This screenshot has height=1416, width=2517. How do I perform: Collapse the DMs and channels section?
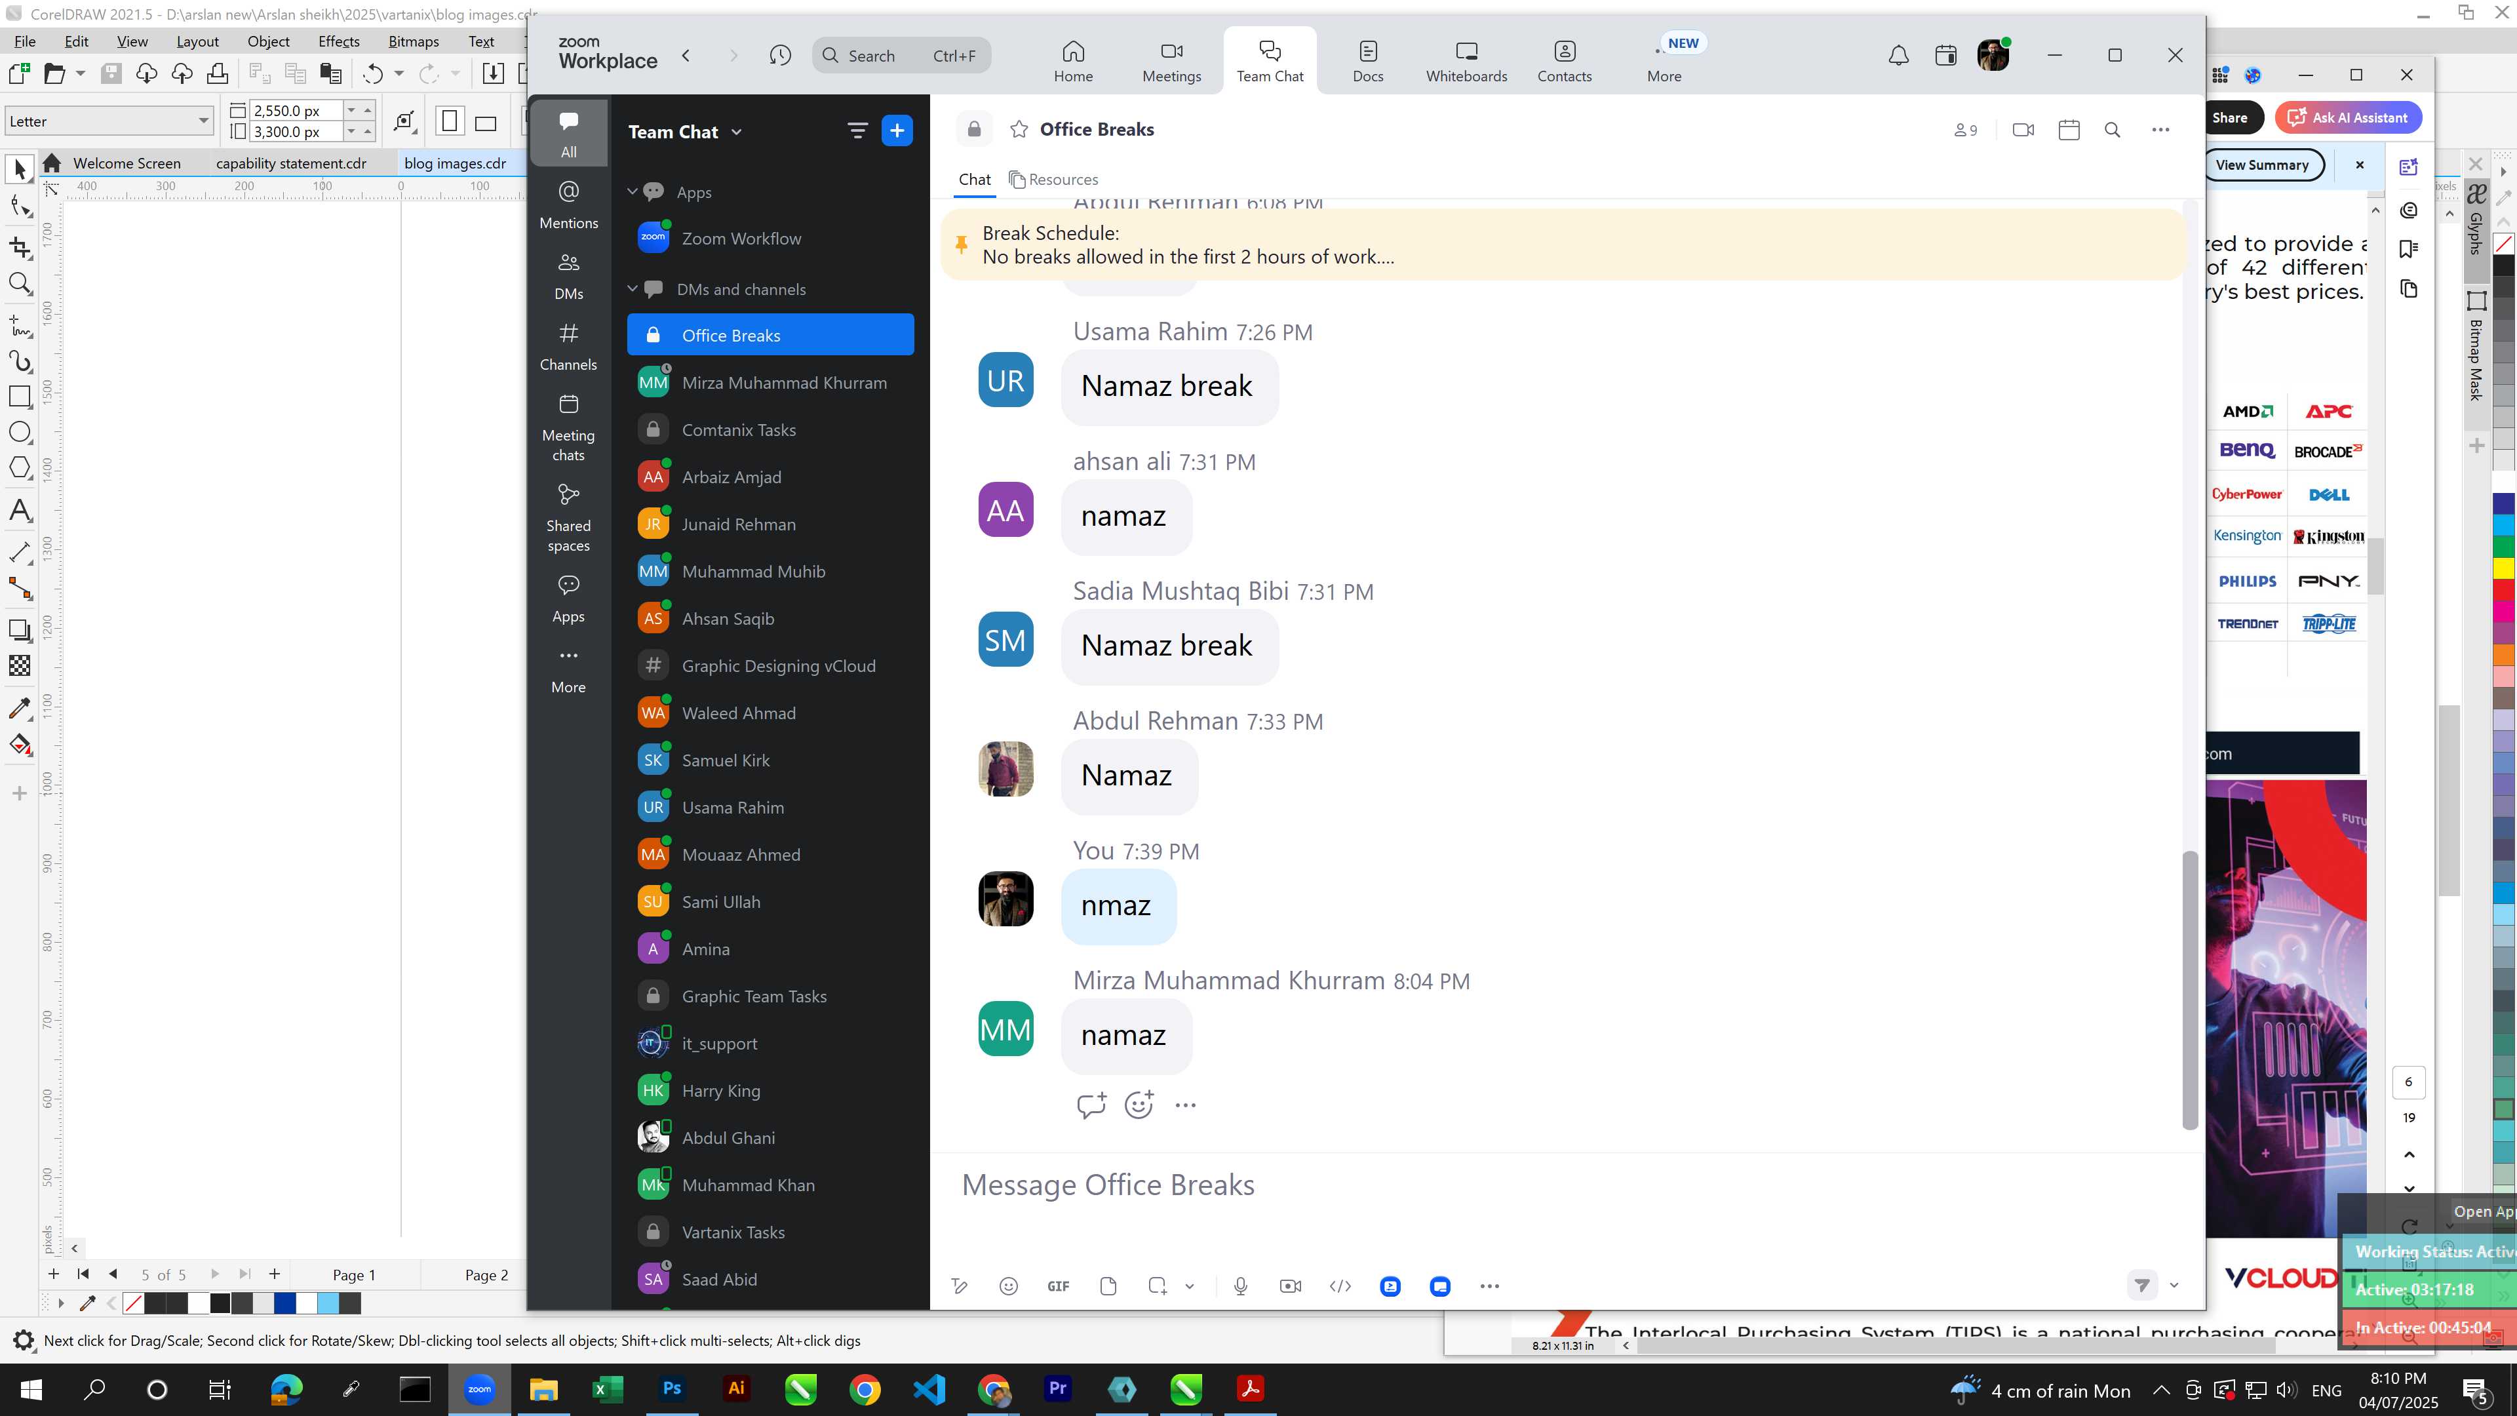pos(632,288)
